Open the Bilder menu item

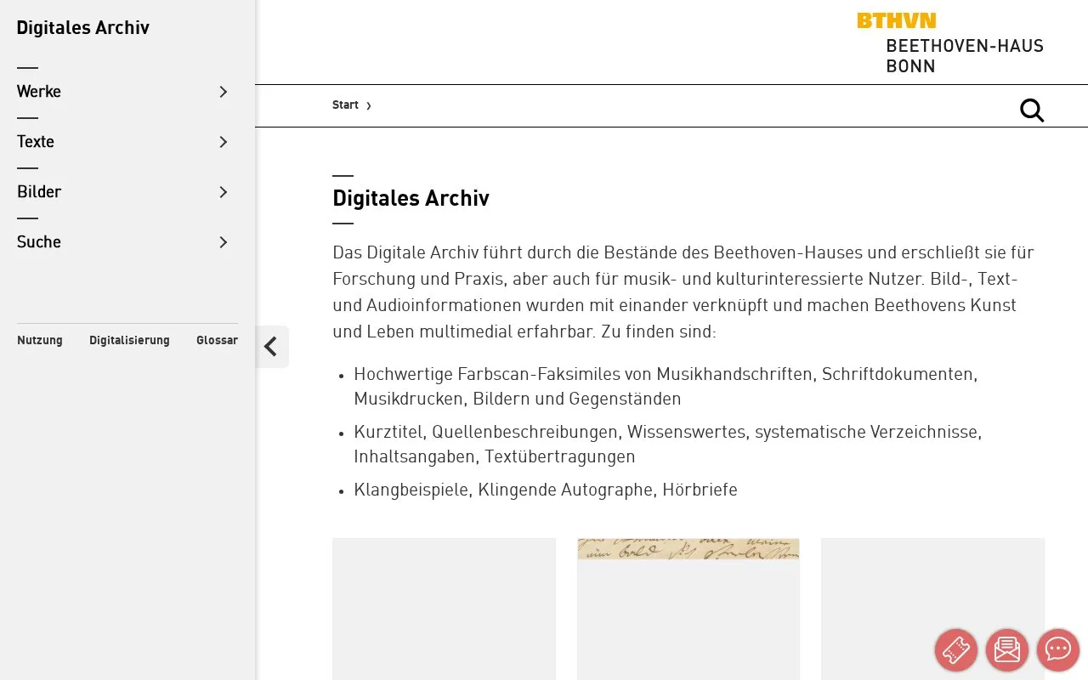point(39,192)
